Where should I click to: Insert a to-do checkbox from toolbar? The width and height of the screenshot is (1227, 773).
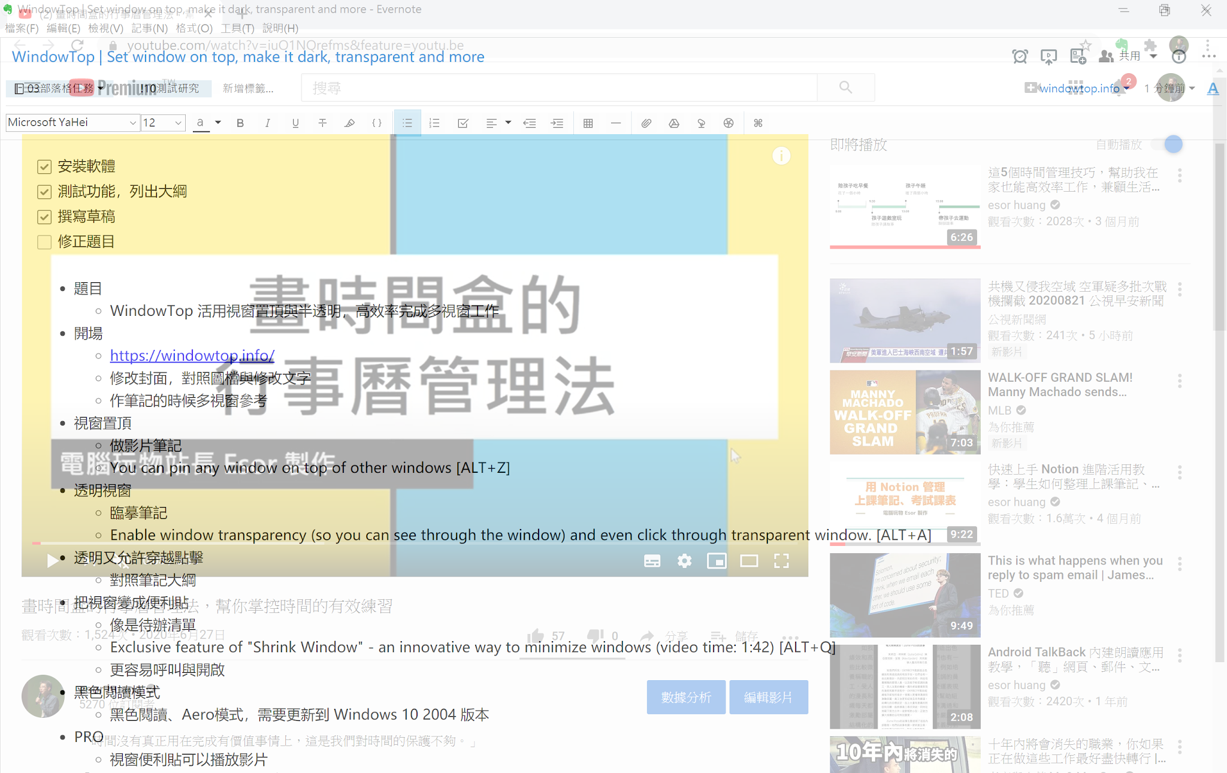[463, 123]
